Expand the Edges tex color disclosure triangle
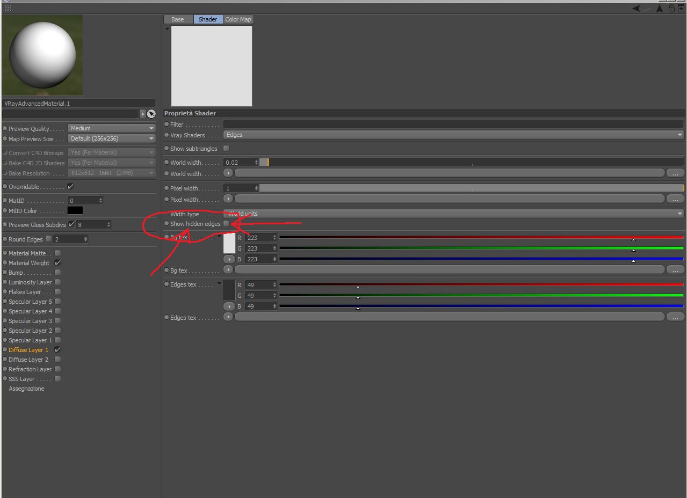Screen dimensions: 687x498 coord(219,284)
